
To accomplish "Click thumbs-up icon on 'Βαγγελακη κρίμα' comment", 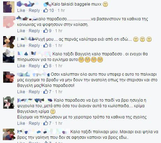I will click(x=45, y=123).
